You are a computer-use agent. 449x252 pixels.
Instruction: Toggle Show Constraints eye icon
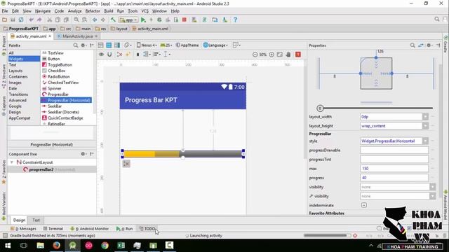(101, 55)
